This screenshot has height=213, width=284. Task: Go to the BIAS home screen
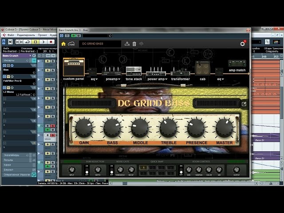click(63, 44)
